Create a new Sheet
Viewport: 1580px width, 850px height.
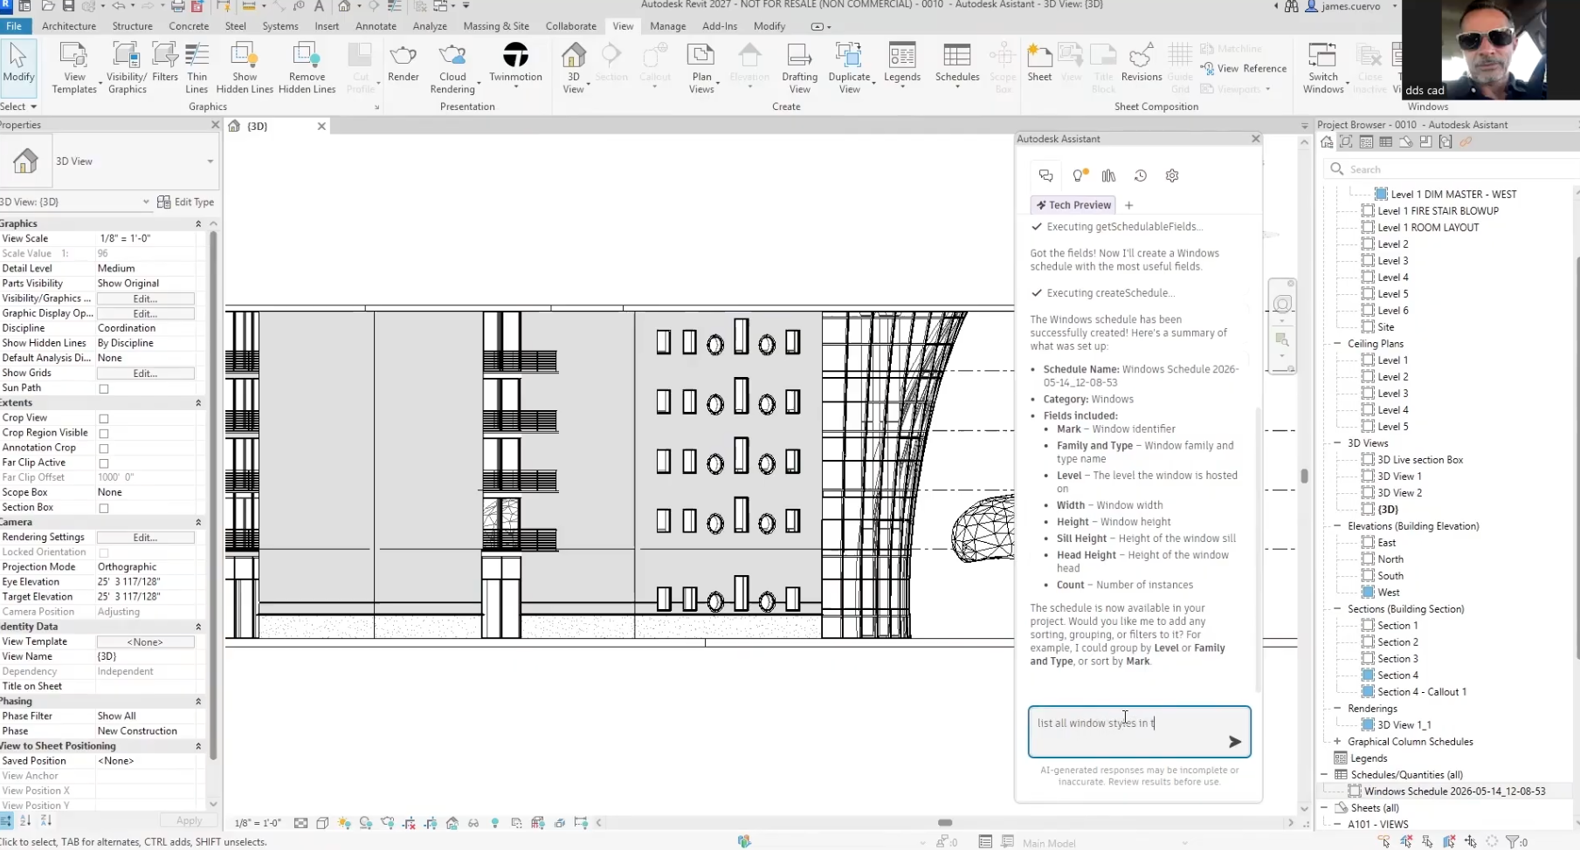(x=1039, y=62)
